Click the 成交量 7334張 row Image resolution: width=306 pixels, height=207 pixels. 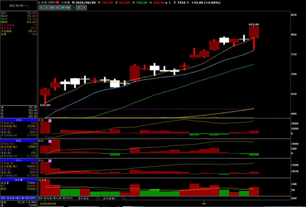click(19, 183)
